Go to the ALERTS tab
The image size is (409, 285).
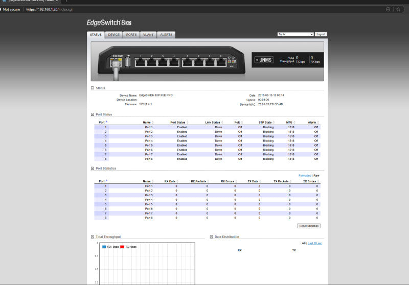point(166,35)
